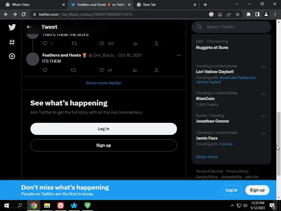Retweet the THATS THEM THE BOYS tweet

[74, 43]
